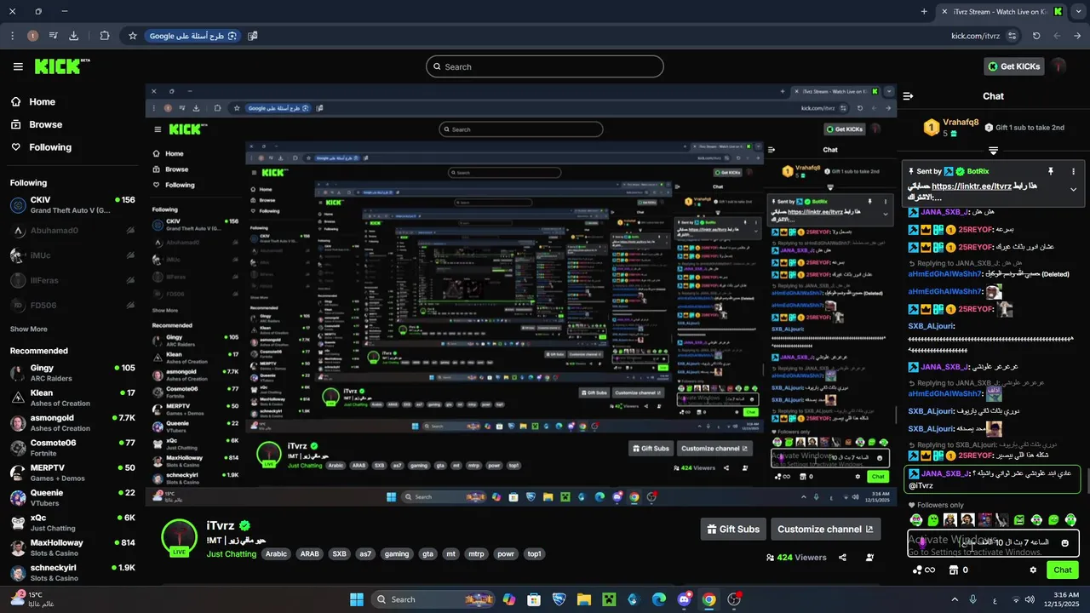Open xQc recommended channel
Viewport: 1090px width, 613px height.
click(x=72, y=523)
